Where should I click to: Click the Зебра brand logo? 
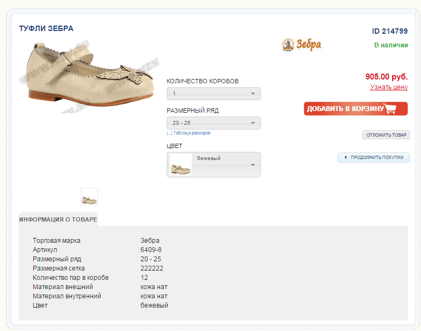pyautogui.click(x=302, y=45)
